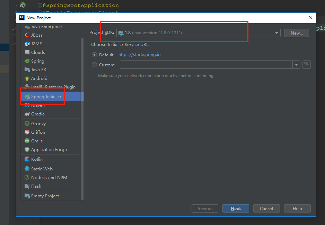The width and height of the screenshot is (325, 225).
Task: Choose Gradle project type
Action: click(x=52, y=114)
